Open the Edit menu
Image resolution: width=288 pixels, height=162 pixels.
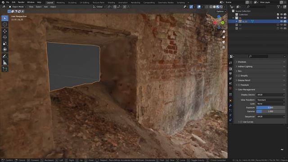point(13,2)
